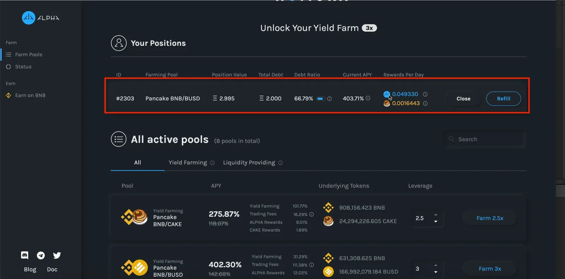Click the BUSD icon beside 166,992,079.184 BUSD

328,272
